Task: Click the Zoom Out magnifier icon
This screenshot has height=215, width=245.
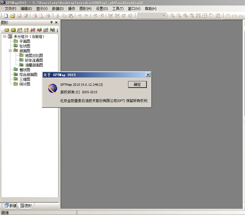Action: tap(179, 16)
